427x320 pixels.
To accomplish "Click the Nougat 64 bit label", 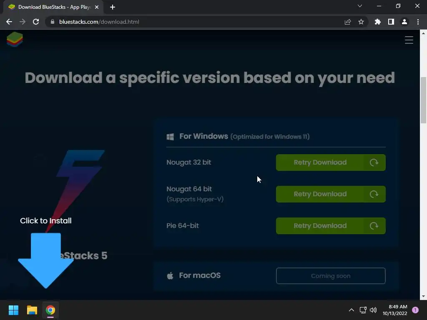I will tap(189, 189).
